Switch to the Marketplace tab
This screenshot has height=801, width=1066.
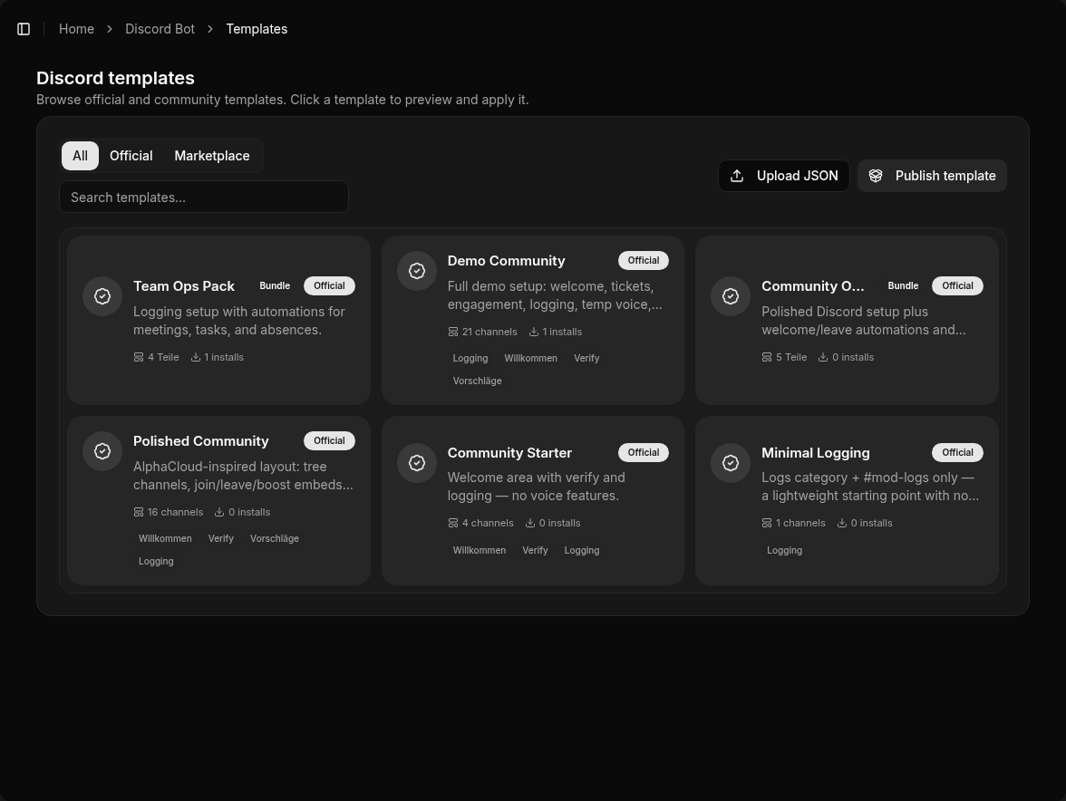pos(212,156)
